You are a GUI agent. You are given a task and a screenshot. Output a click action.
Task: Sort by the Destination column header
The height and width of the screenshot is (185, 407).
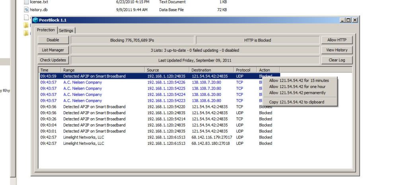(212, 70)
